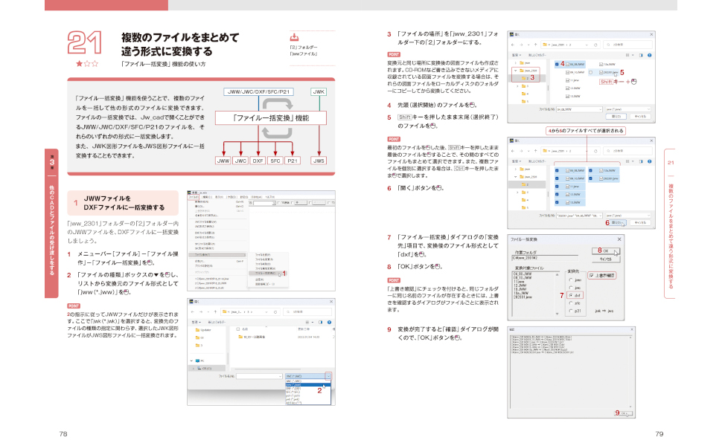Click refresh icon in Open dialog showing file-type list
The height and width of the screenshot is (446, 722).
coord(275,311)
